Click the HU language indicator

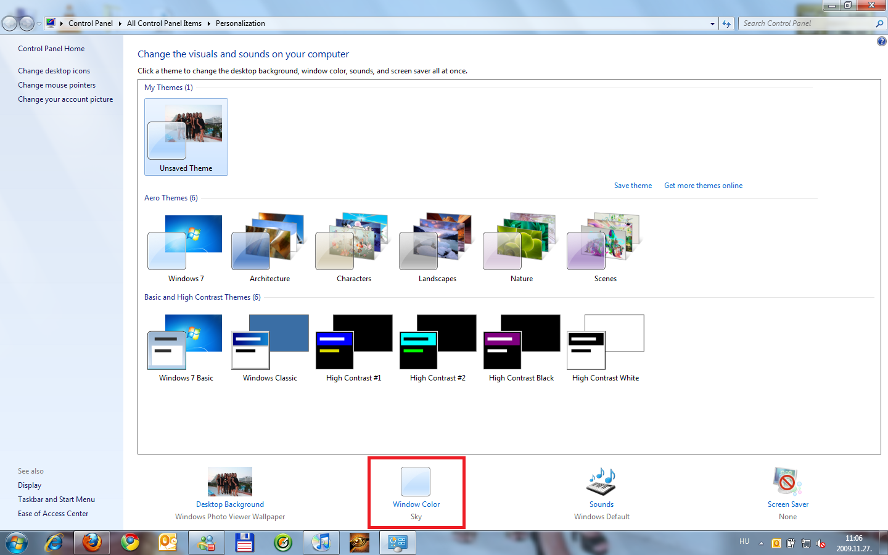[x=744, y=541]
